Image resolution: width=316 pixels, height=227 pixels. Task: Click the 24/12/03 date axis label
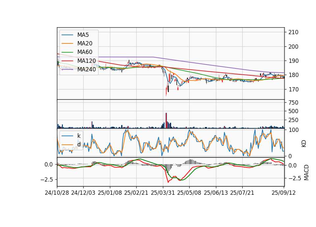click(83, 193)
